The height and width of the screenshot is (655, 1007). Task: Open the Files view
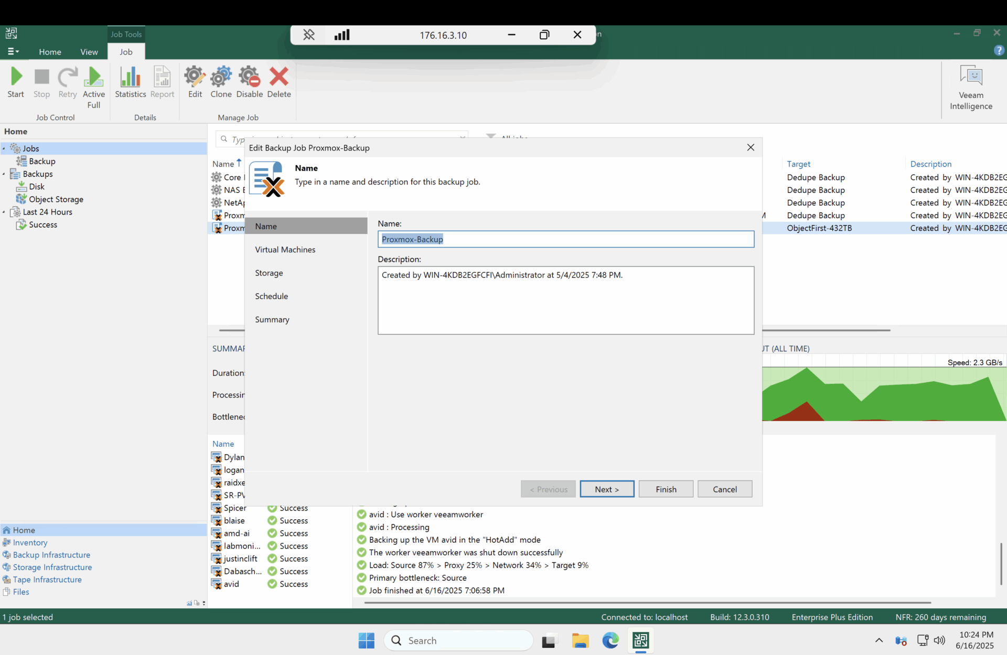coord(21,592)
